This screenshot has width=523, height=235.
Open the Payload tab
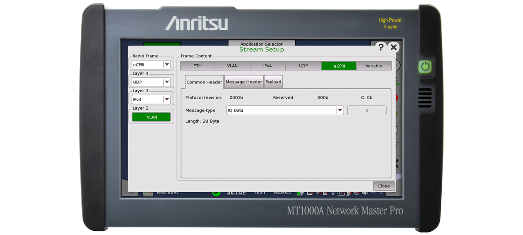(x=273, y=82)
